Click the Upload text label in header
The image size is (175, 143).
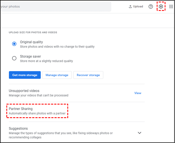pyautogui.click(x=138, y=7)
